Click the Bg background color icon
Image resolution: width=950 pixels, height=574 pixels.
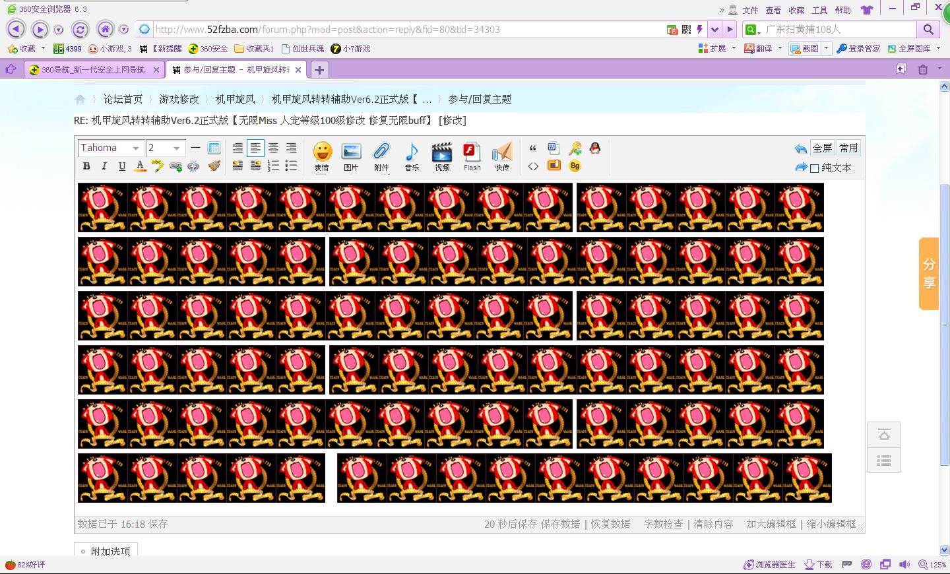(575, 166)
